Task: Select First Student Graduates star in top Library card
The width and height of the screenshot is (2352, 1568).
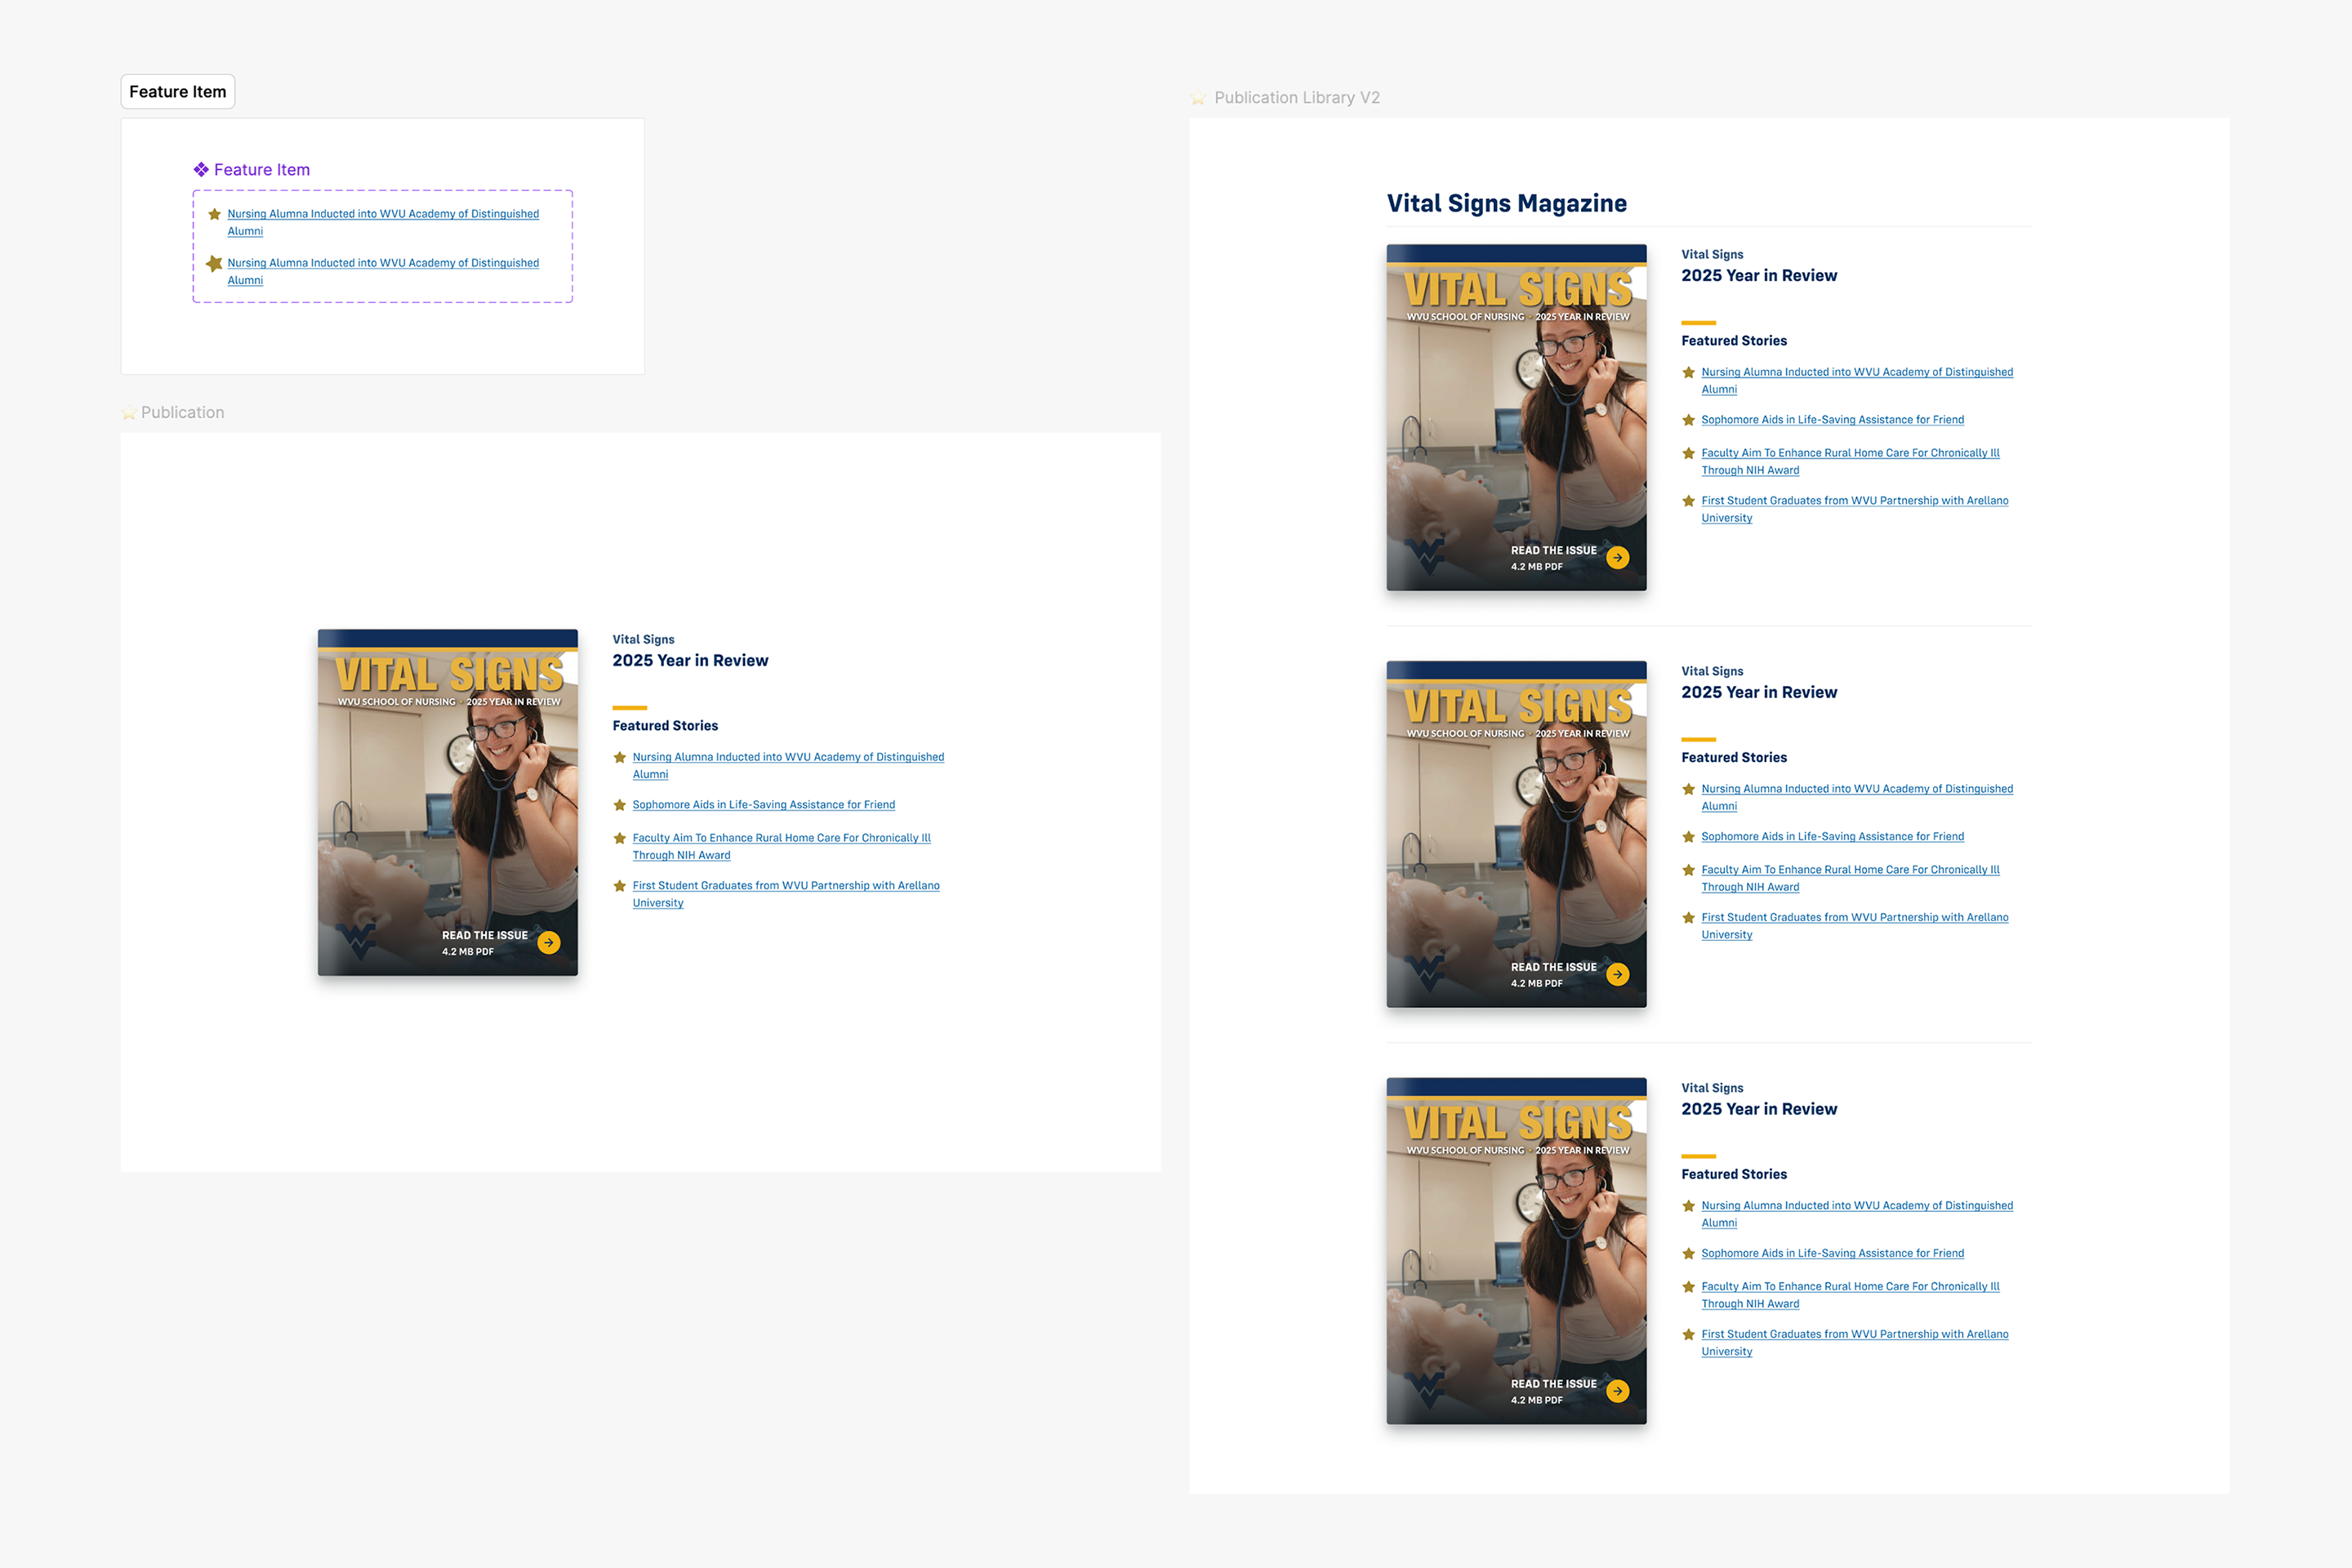Action: point(1689,501)
